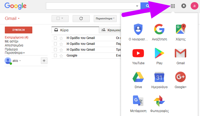Open the email from Google
The image size is (200, 116).
(86, 55)
